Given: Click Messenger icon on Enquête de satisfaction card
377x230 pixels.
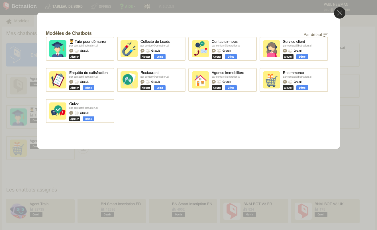Looking at the screenshot, I should pyautogui.click(x=71, y=82).
